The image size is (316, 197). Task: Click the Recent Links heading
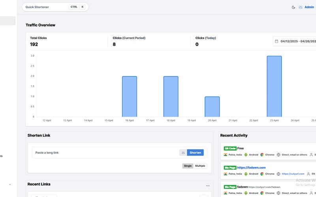(39, 184)
